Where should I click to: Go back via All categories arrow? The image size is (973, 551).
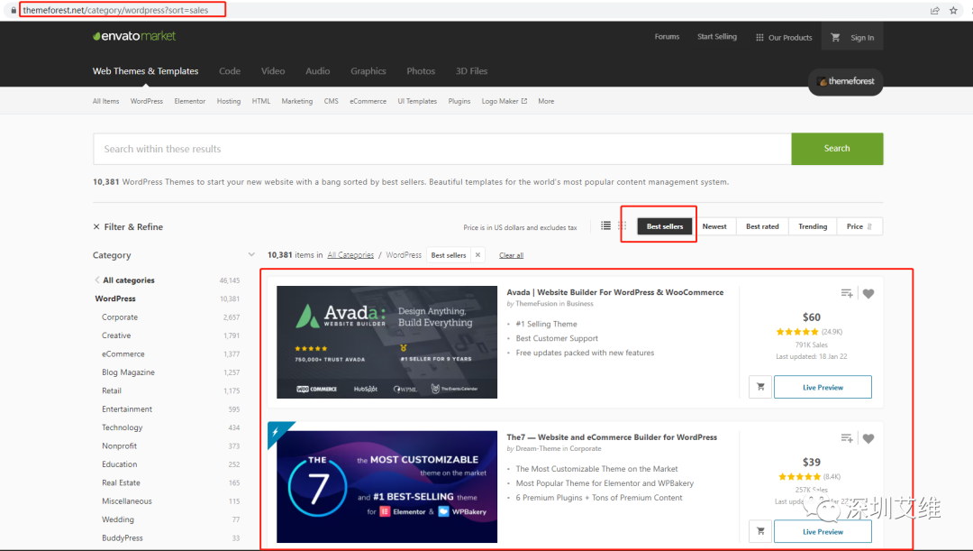pos(97,280)
